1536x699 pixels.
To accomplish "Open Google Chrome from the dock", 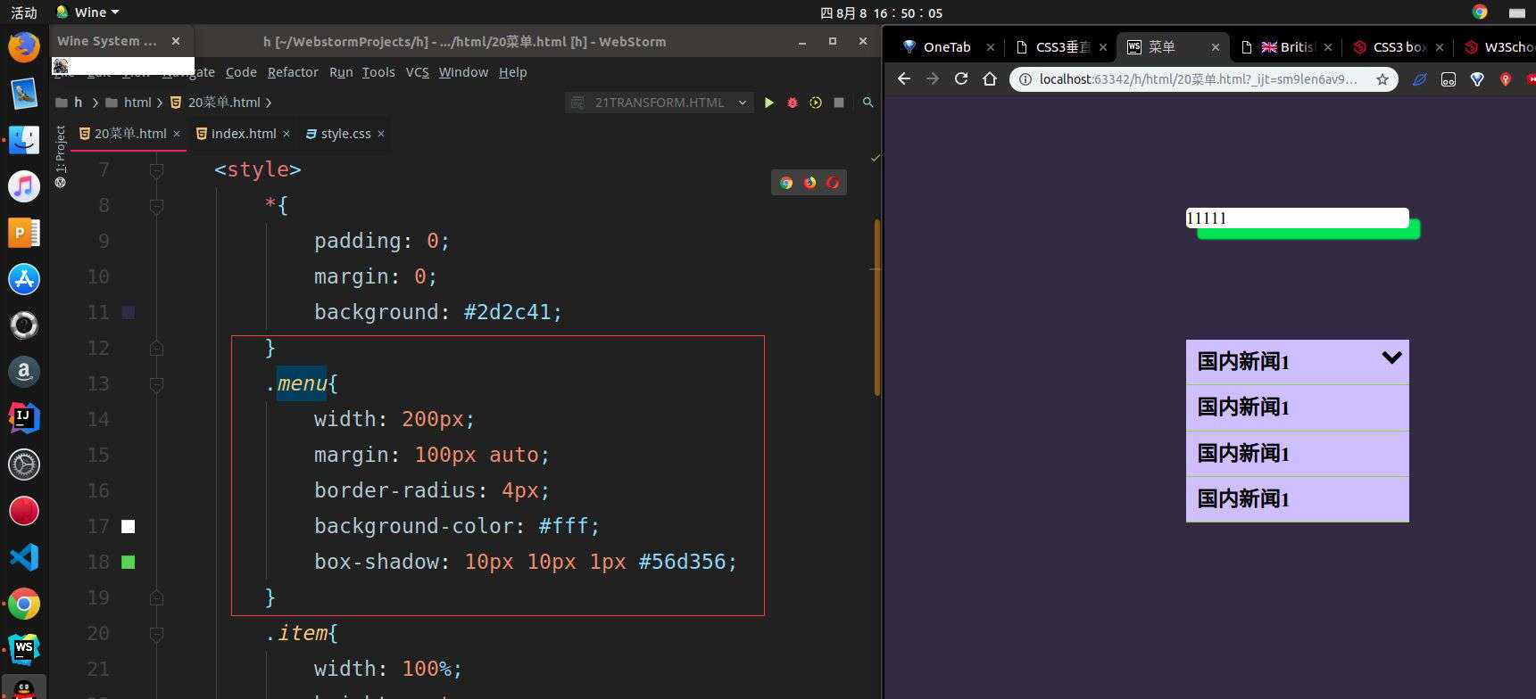I will point(24,604).
